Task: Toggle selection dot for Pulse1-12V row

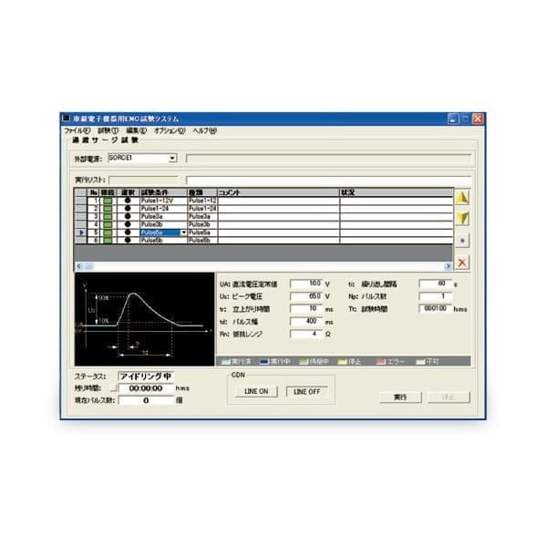Action: tap(127, 201)
